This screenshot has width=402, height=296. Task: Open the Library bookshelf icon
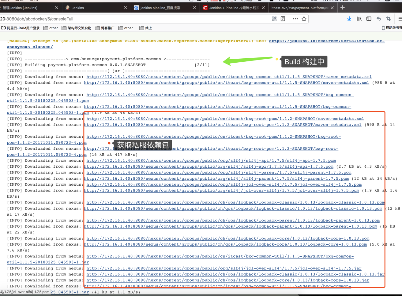359,19
